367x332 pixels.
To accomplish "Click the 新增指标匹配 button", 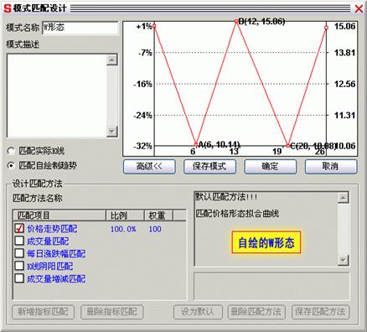I will coord(44,312).
